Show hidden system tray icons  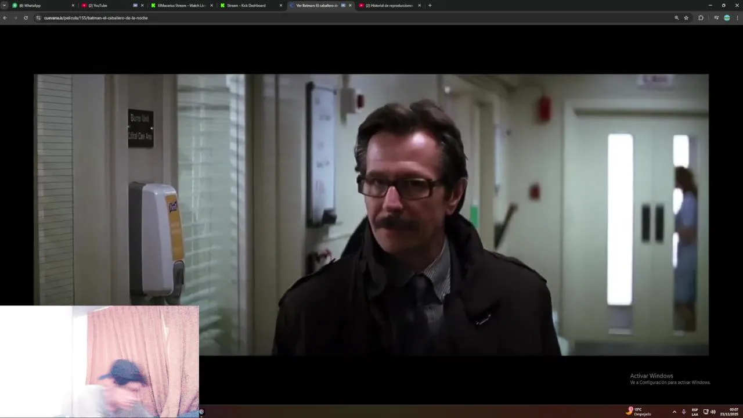tap(674, 412)
